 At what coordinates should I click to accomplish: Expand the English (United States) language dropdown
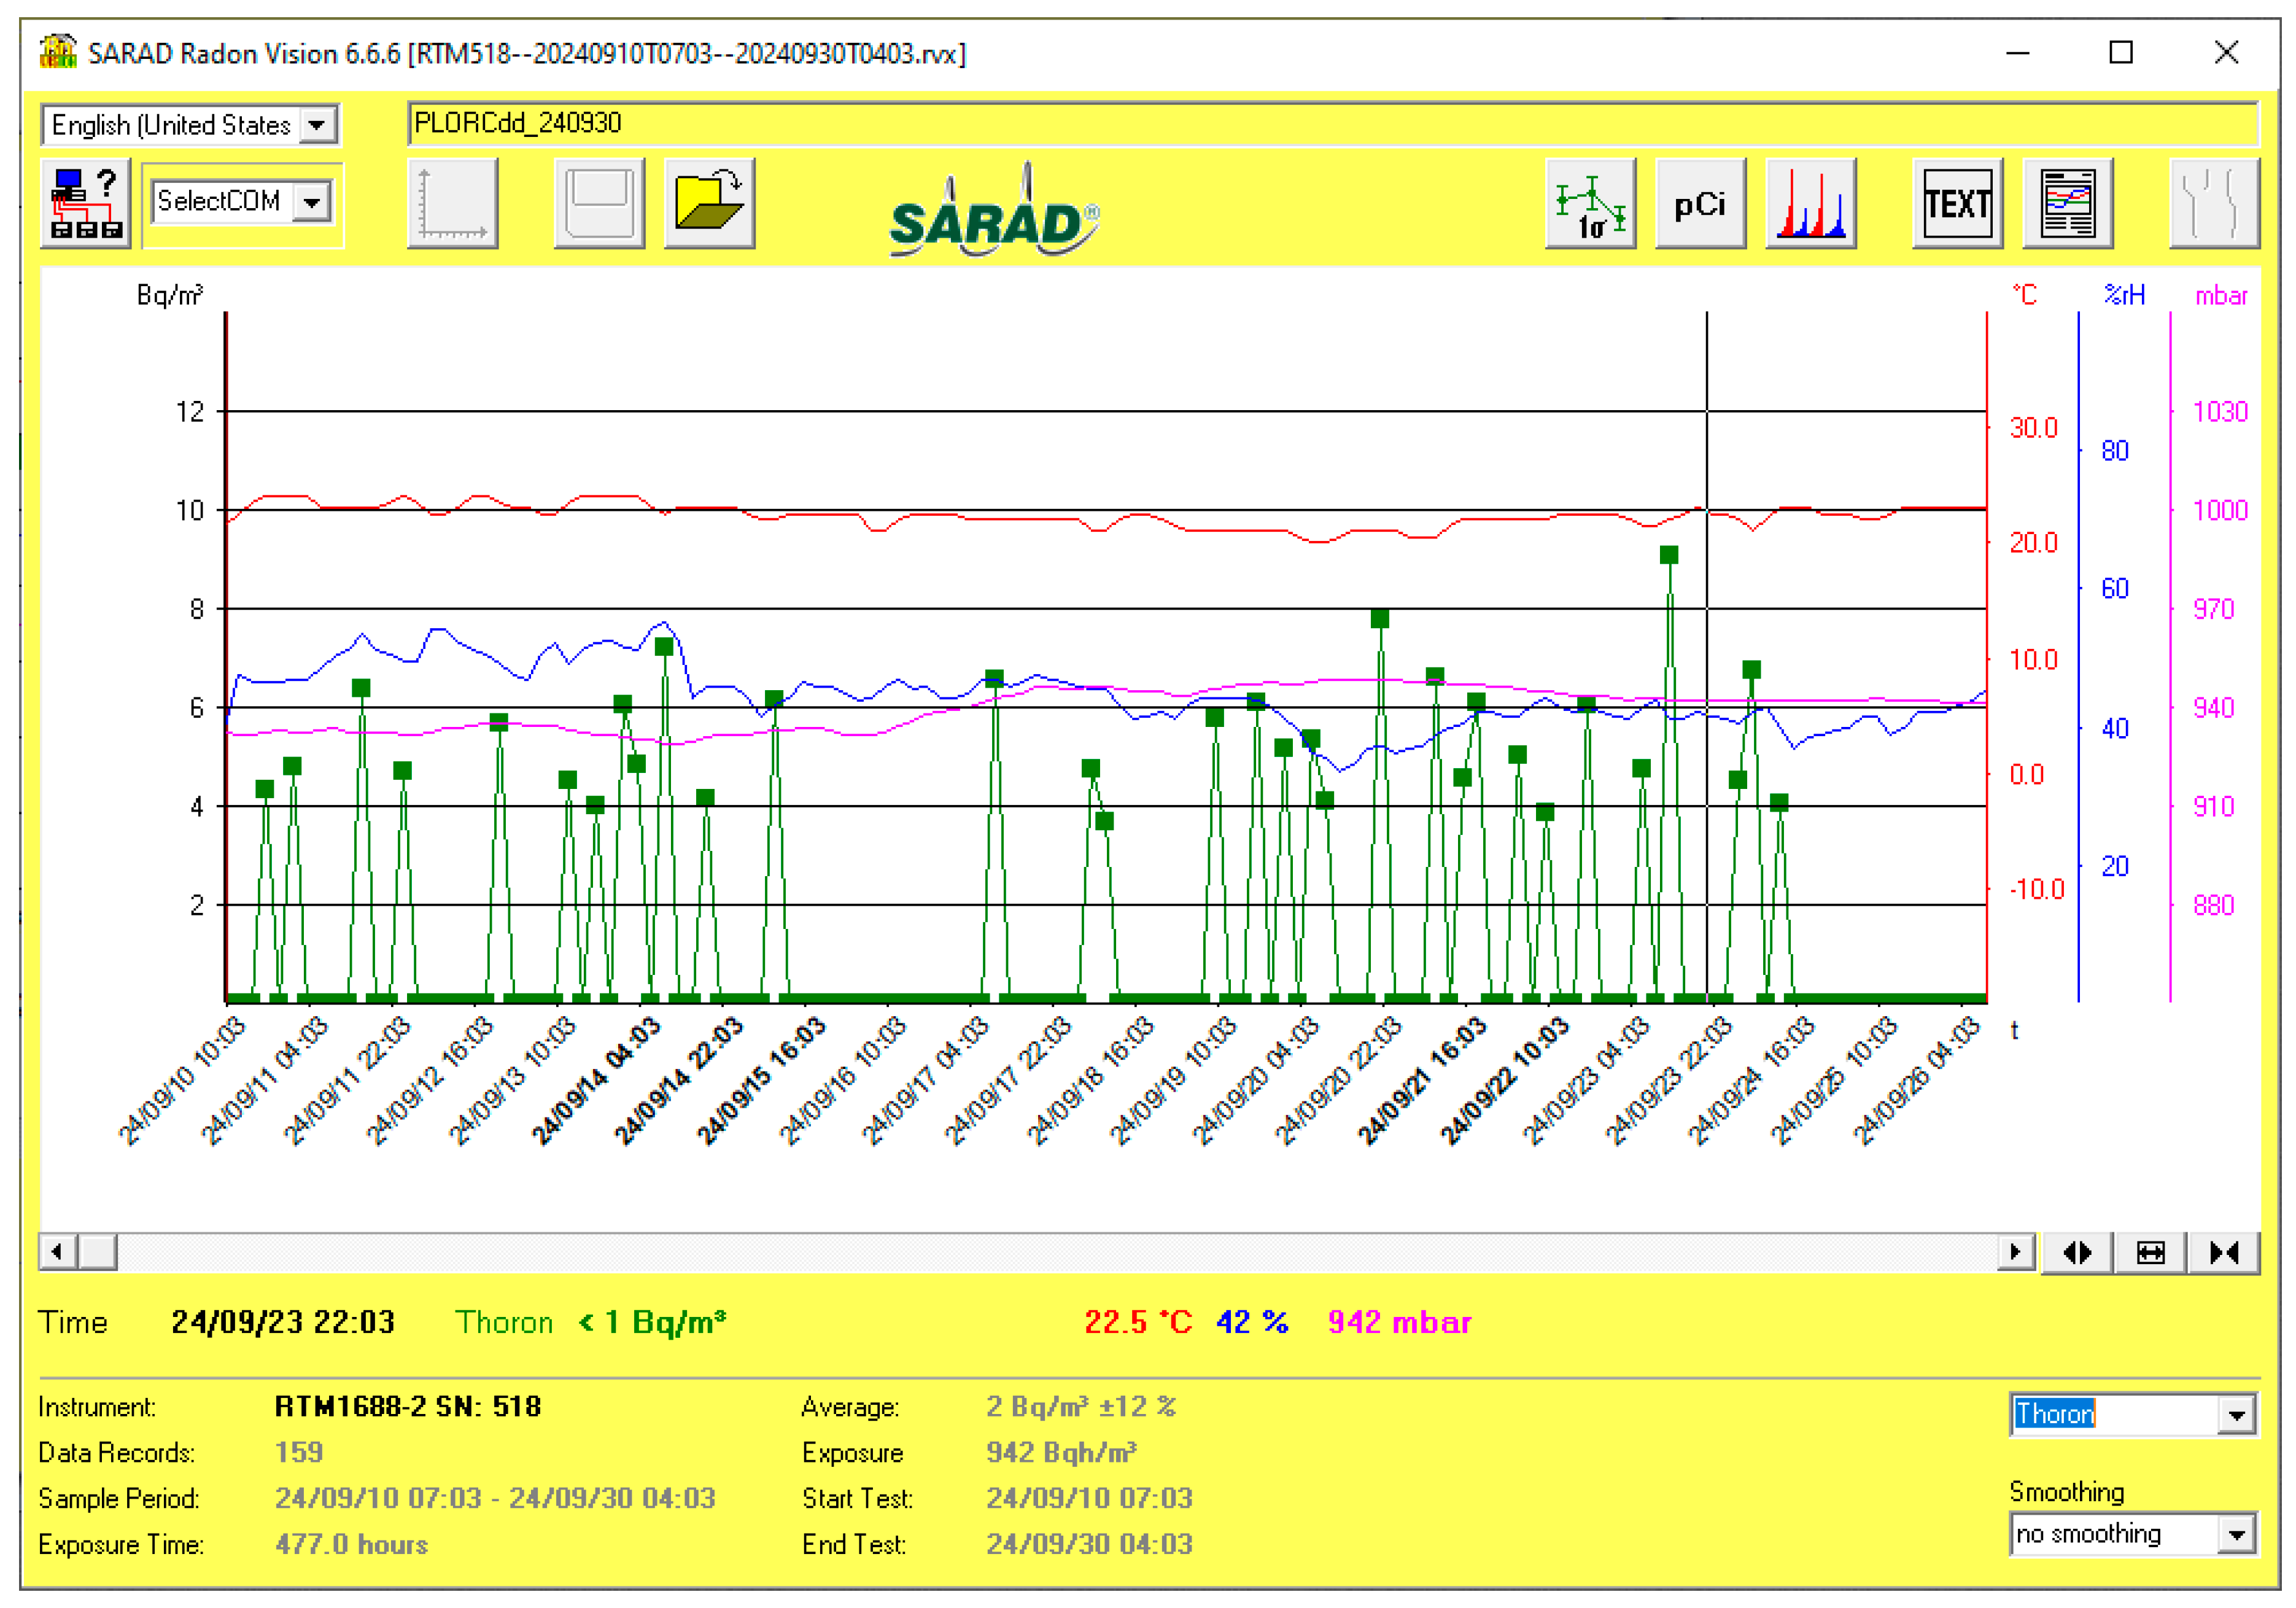click(317, 125)
